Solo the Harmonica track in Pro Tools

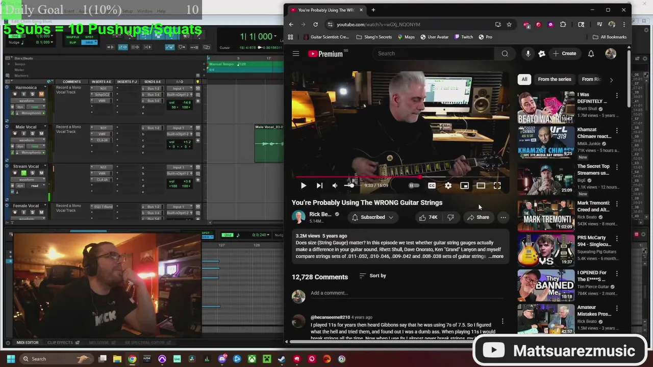(x=32, y=94)
